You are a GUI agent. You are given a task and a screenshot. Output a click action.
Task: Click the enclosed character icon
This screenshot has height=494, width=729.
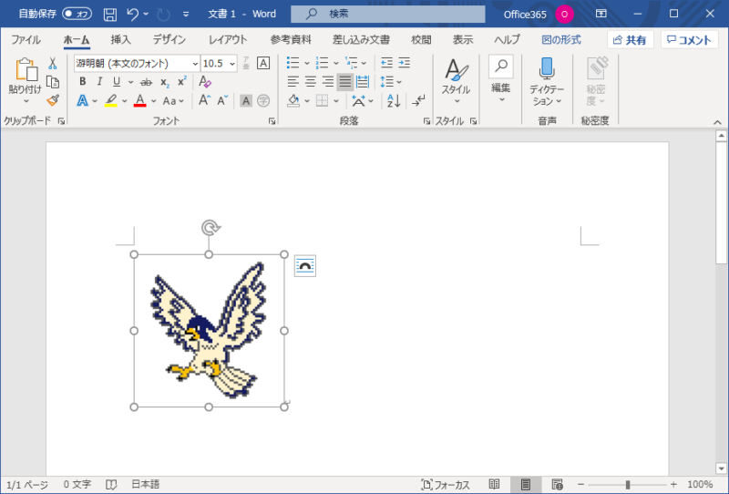point(263,100)
